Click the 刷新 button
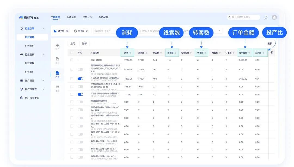Viewport: 294px width, 167px height. [x=270, y=43]
